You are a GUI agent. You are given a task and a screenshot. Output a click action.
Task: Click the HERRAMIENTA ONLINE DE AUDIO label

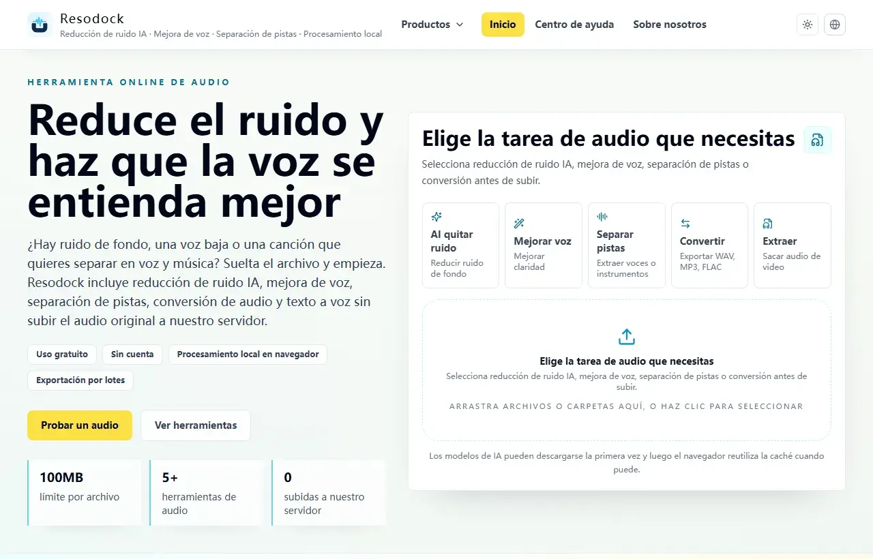[x=129, y=82]
